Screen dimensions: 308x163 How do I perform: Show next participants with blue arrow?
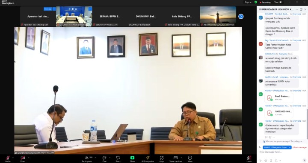(241, 17)
